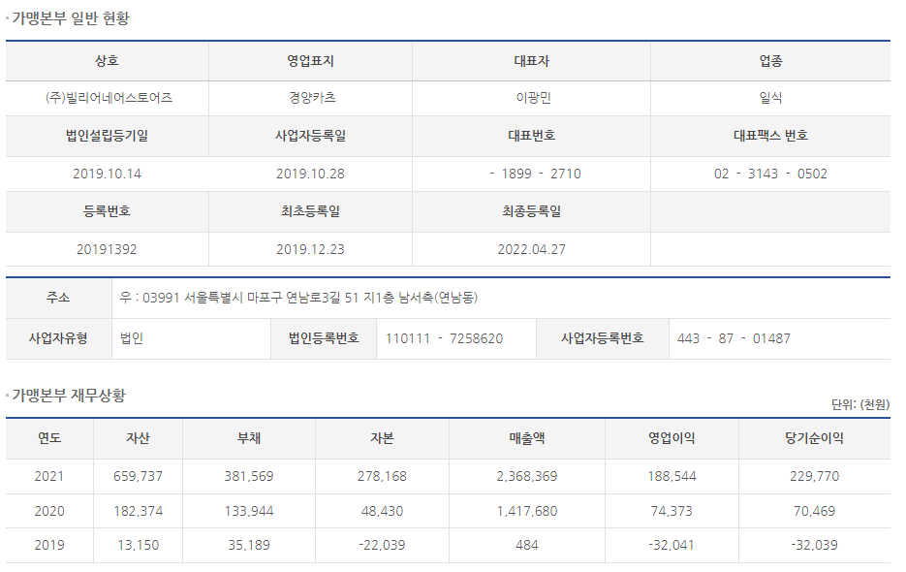Select brand name 경양카츠
This screenshot has height=572, width=906.
[312, 98]
